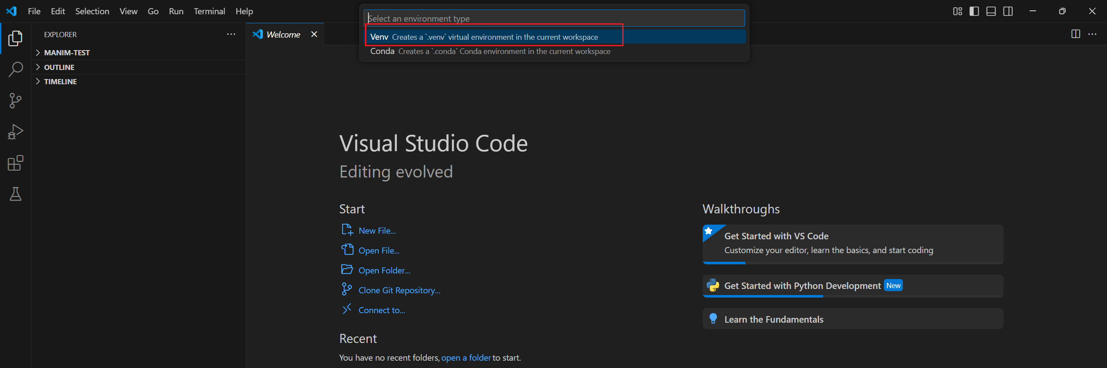Viewport: 1107px width, 368px height.
Task: Toggle the bottom panel
Action: tap(991, 11)
